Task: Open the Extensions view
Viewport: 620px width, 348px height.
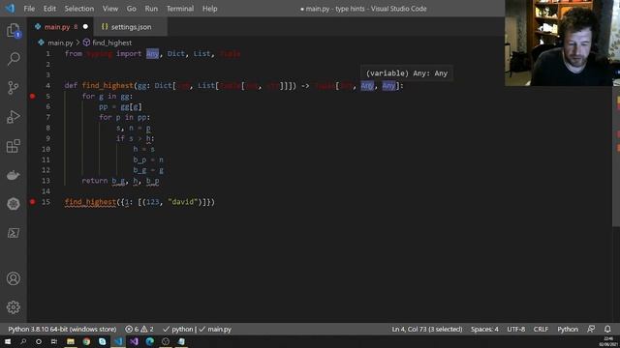Action: pos(14,146)
